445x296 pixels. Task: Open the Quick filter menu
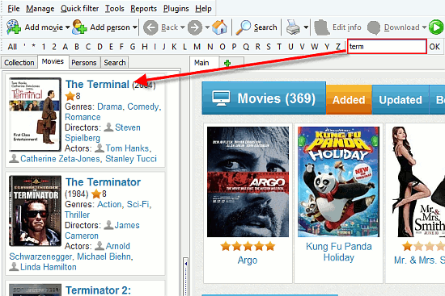80,9
